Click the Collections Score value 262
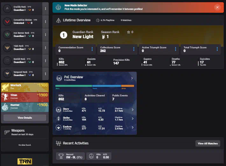 103,51
